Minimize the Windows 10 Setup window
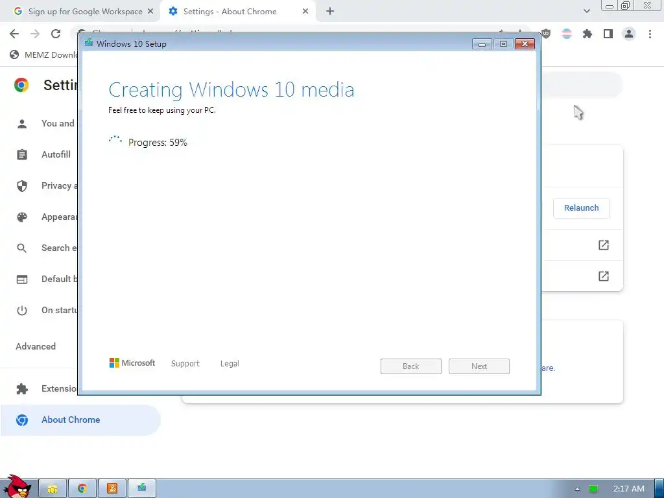The height and width of the screenshot is (498, 664). click(482, 44)
